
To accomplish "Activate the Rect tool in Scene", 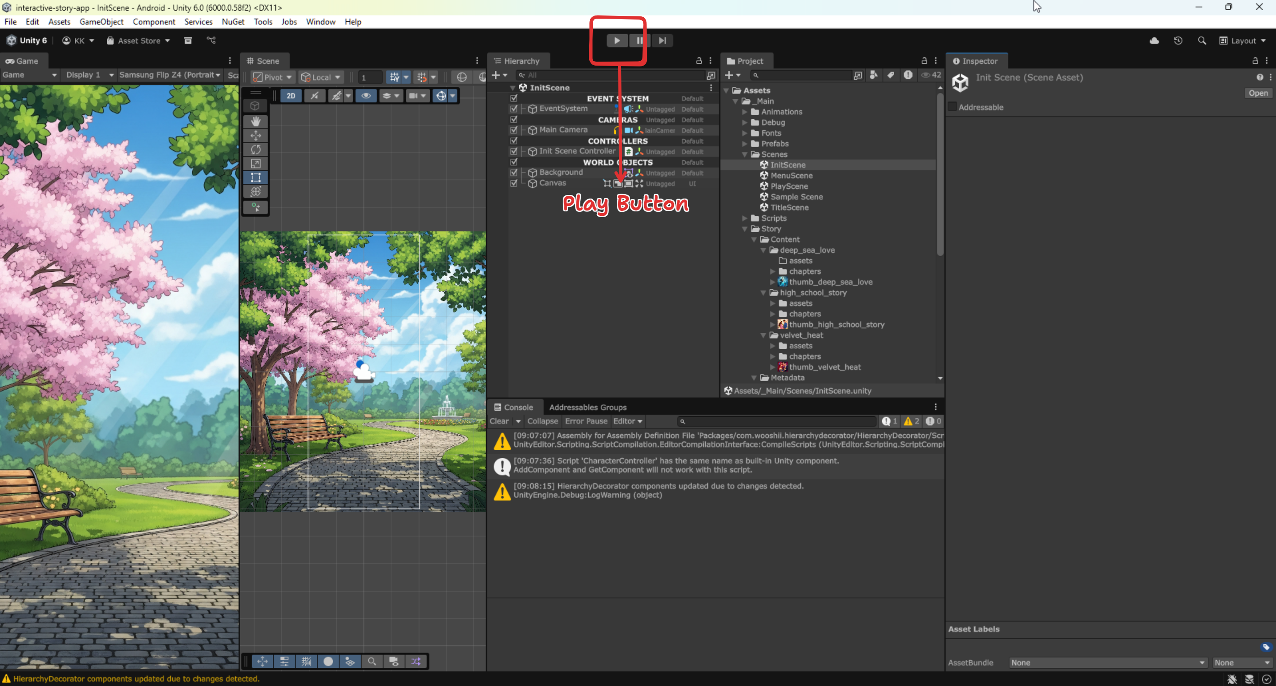I will [256, 178].
